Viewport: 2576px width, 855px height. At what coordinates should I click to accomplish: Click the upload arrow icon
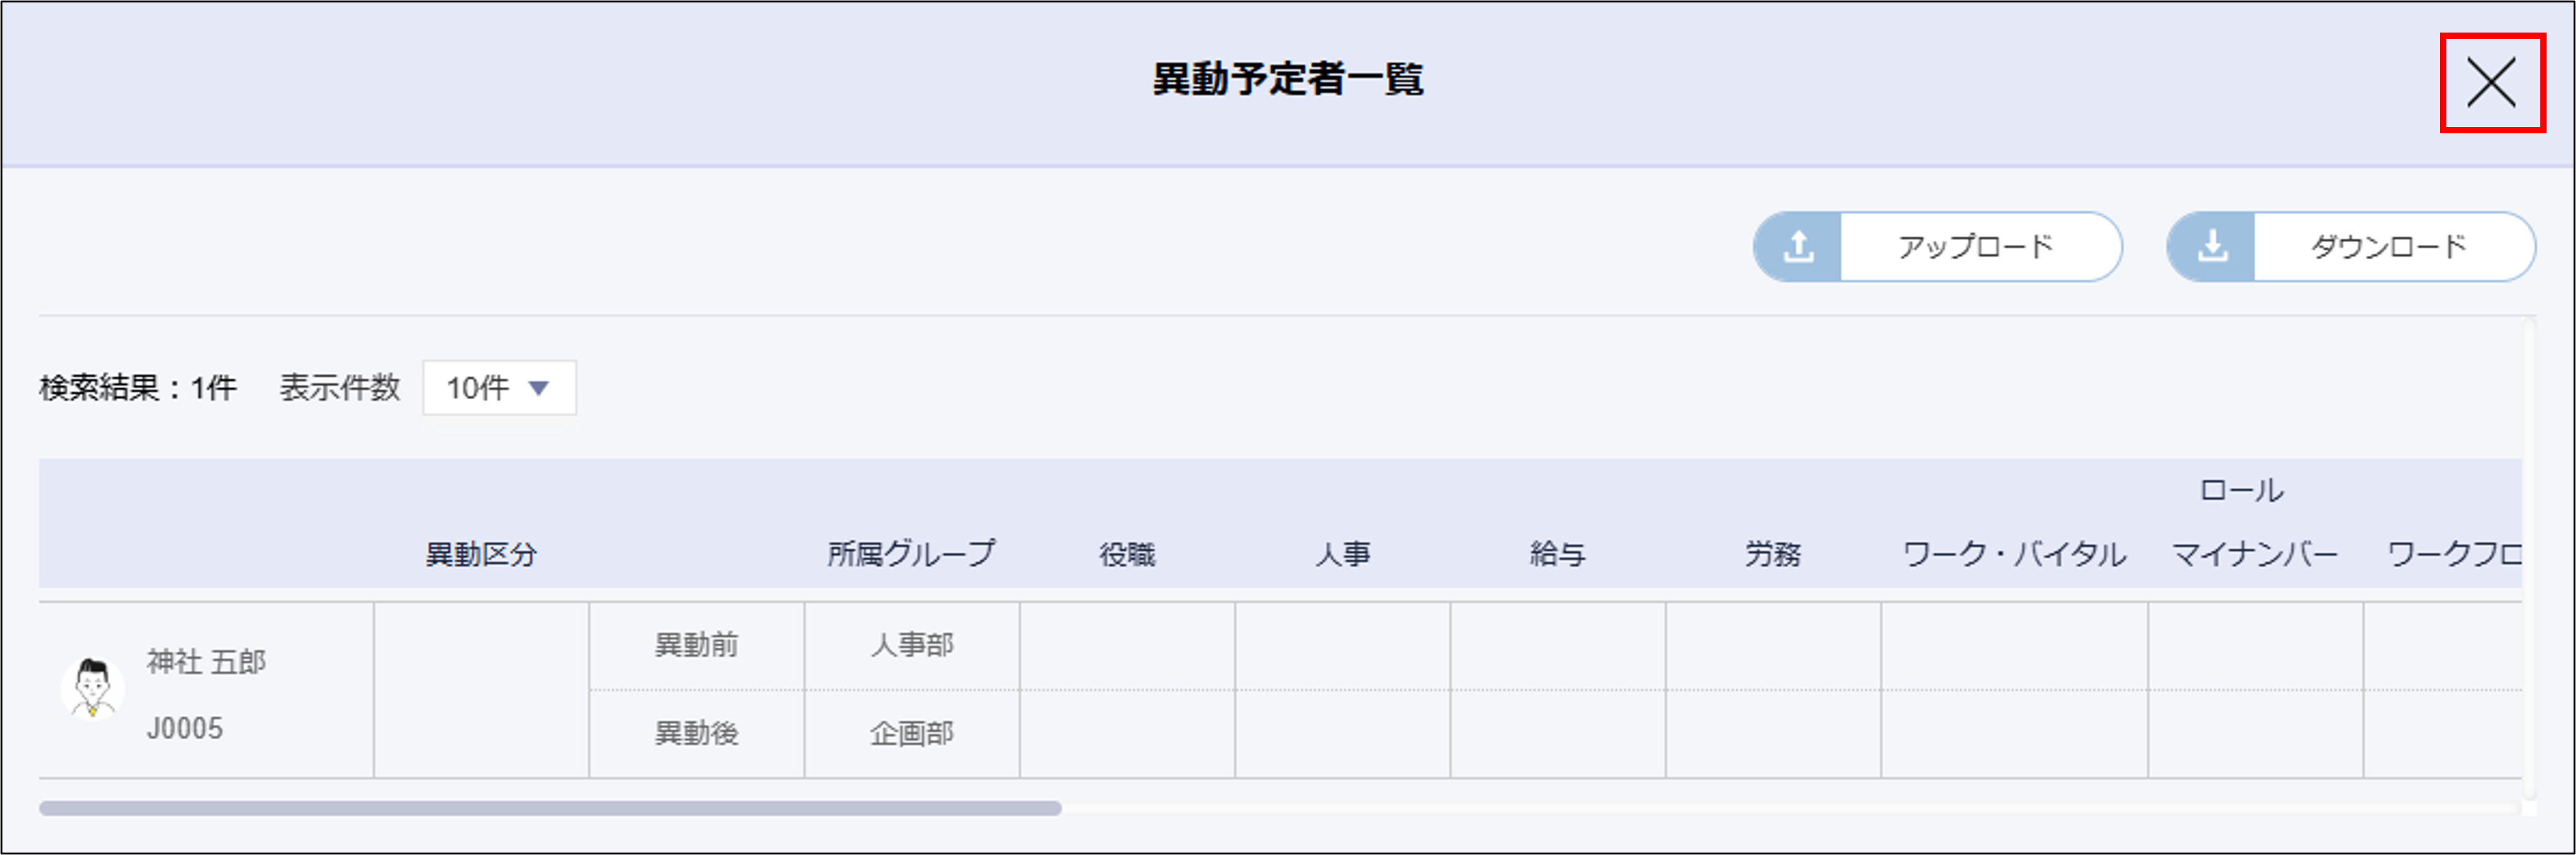tap(1798, 247)
